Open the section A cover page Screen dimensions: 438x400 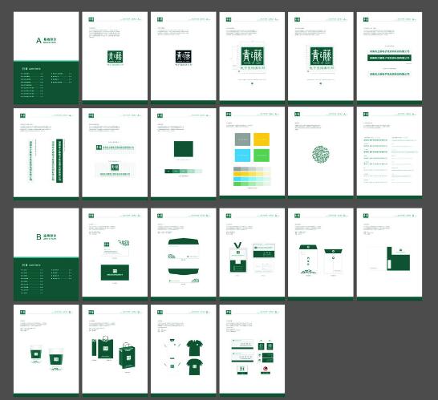[46, 58]
